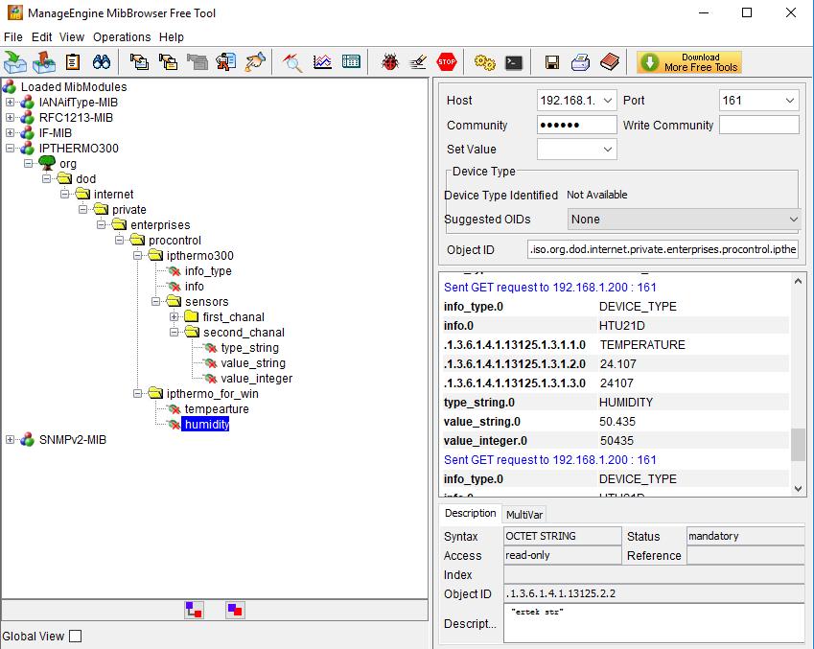Open the Edit menu

(x=41, y=36)
